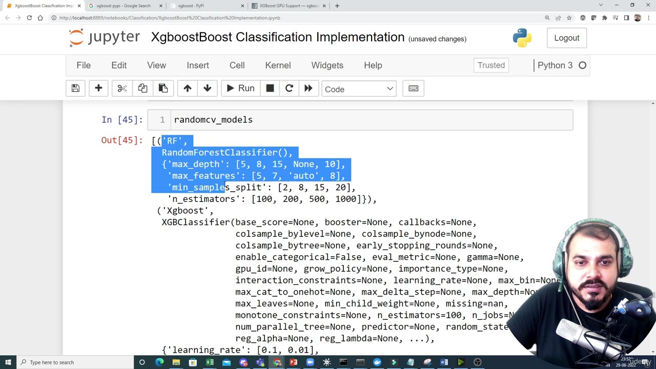The image size is (656, 369).
Task: Switch to the xgboost pypi Google Search tab
Action: (x=125, y=6)
